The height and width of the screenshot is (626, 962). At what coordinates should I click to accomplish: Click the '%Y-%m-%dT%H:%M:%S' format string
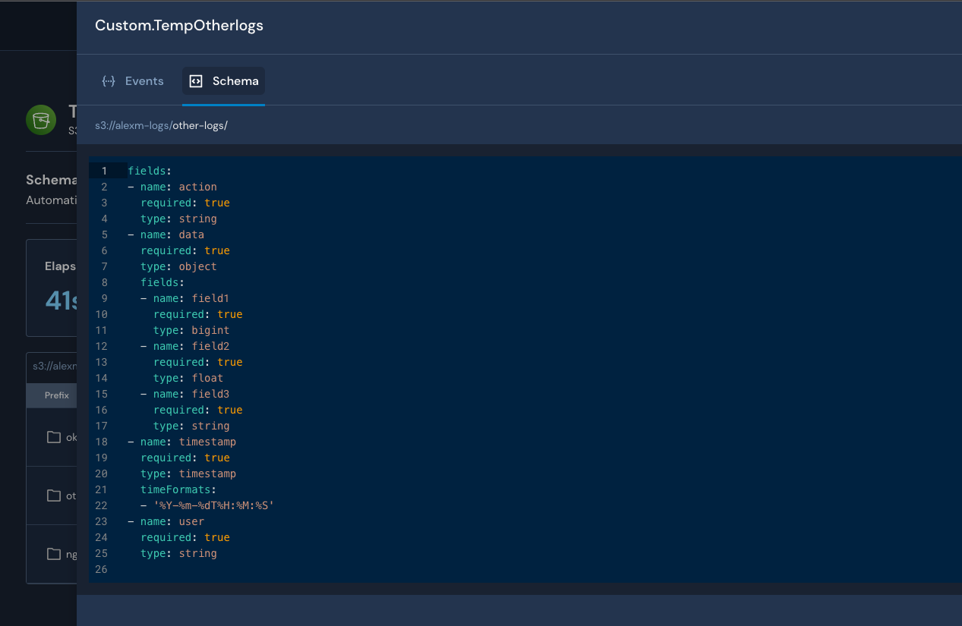point(213,505)
